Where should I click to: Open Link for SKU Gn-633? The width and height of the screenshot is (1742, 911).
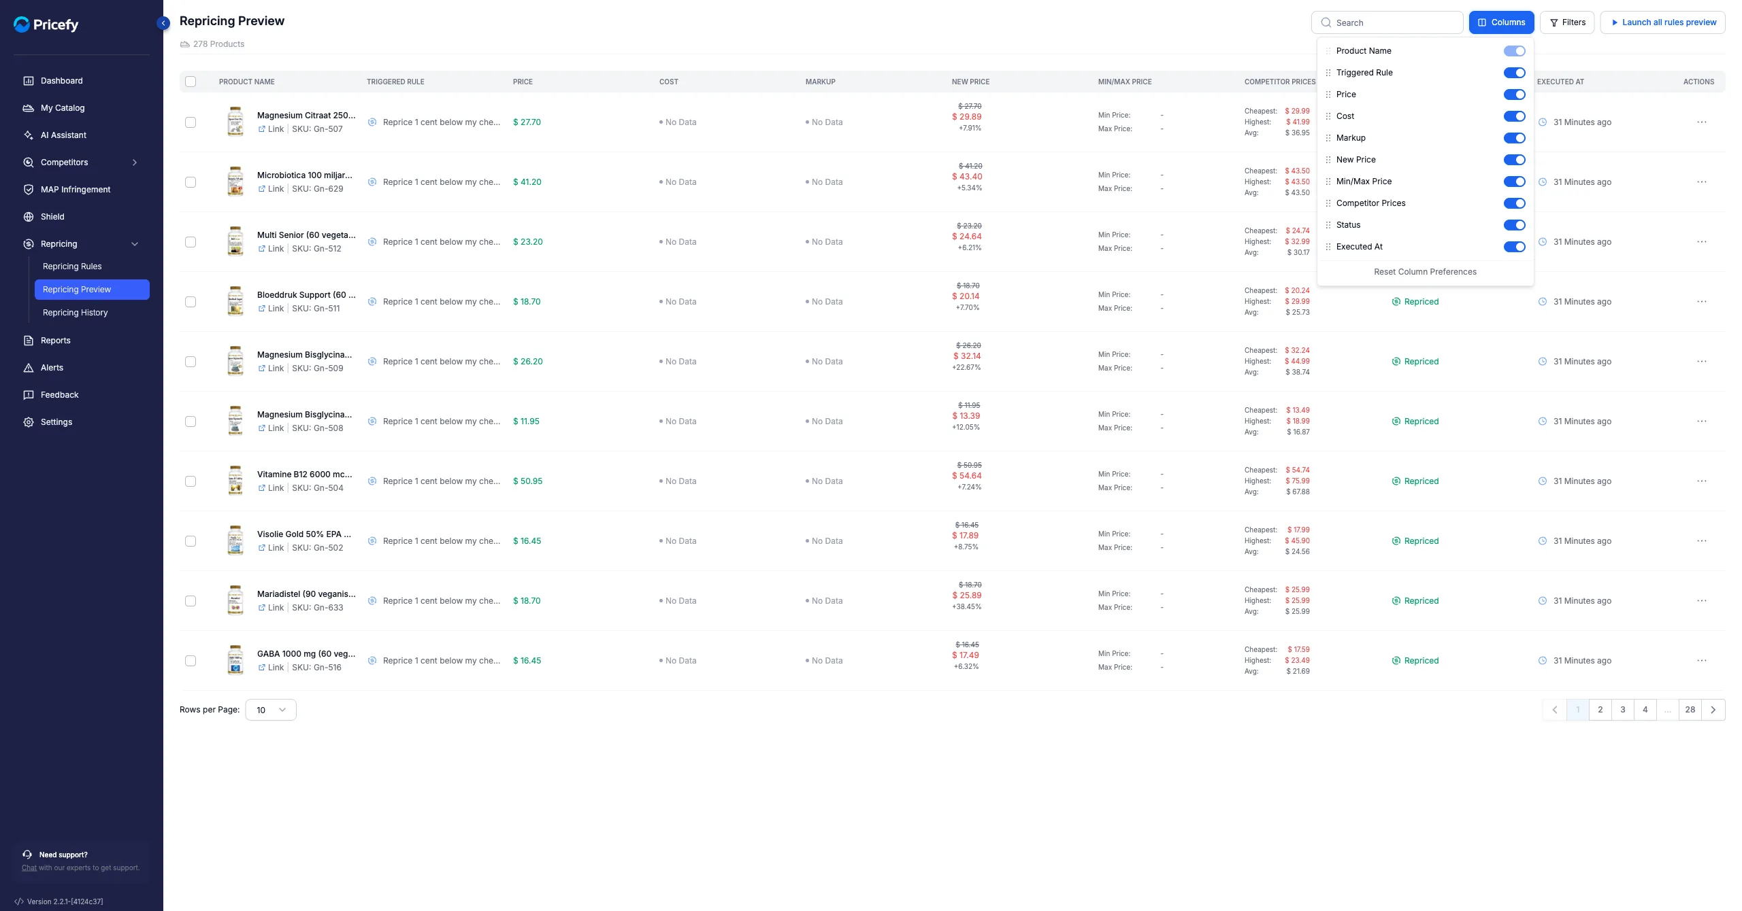coord(271,608)
